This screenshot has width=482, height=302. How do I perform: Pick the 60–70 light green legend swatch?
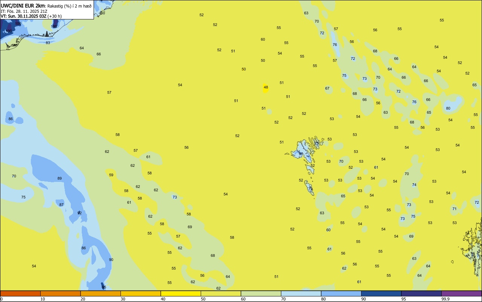click(261, 293)
